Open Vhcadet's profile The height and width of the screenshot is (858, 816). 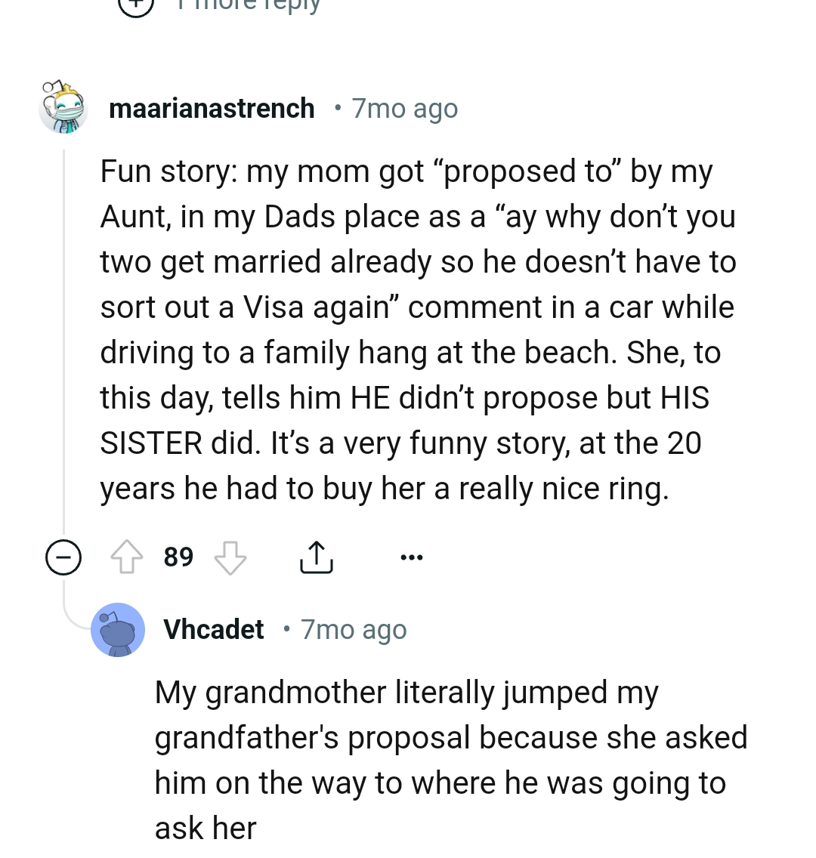214,629
